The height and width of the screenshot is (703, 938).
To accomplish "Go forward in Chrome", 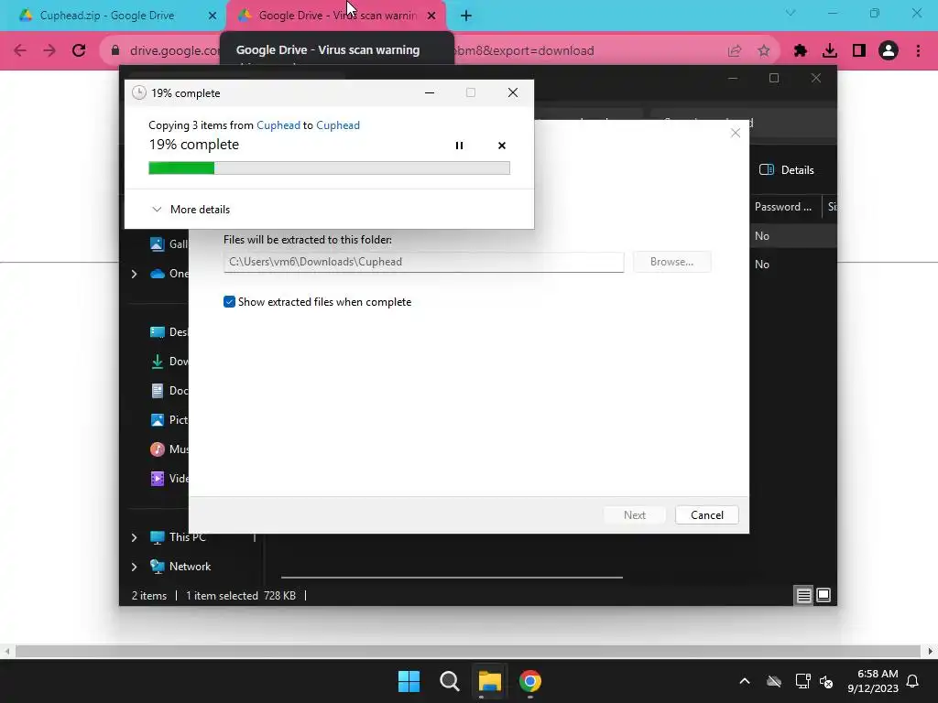I will [49, 51].
